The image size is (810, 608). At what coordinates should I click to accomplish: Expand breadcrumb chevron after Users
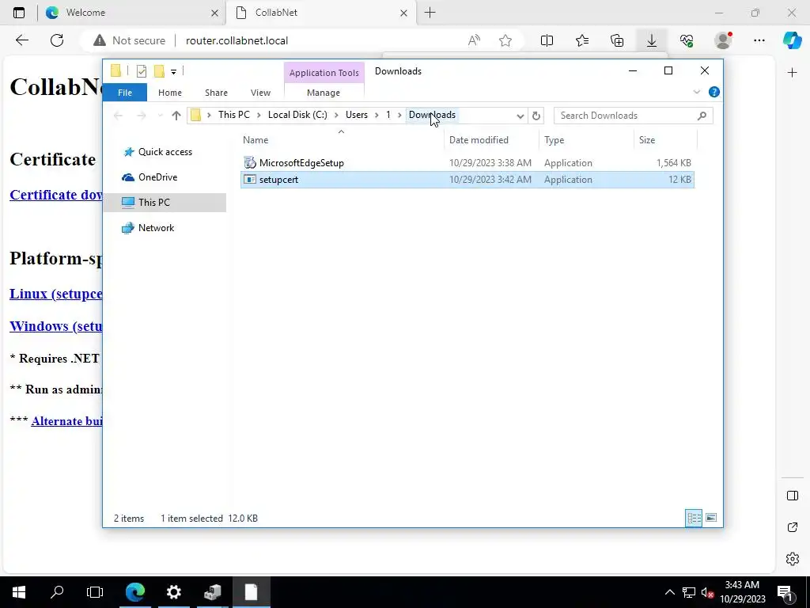377,115
